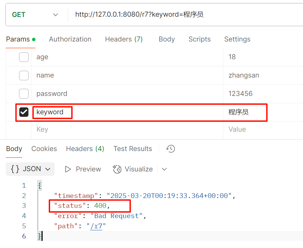Click the empty Key placeholder field
The image size is (303, 248).
127,129
